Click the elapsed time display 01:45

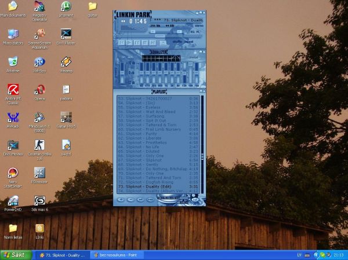pos(138,21)
